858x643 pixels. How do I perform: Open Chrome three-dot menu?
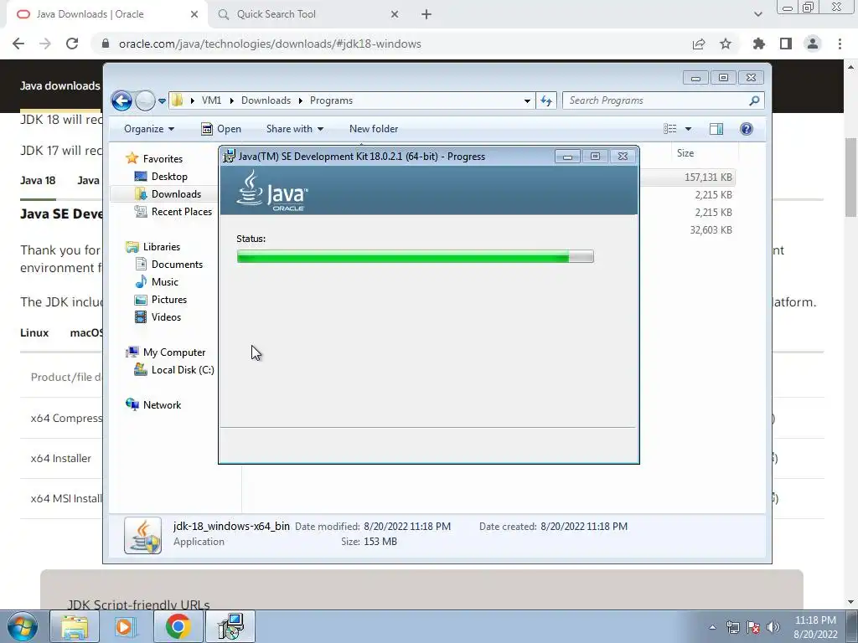(x=840, y=44)
